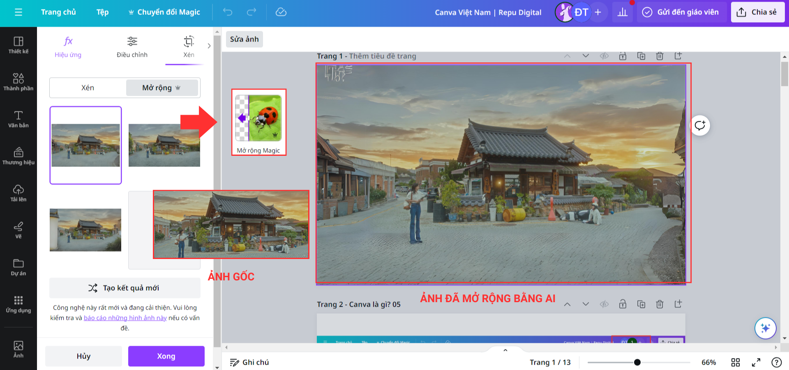
Task: Expand the page list chevron above notes bar
Action: pos(505,350)
